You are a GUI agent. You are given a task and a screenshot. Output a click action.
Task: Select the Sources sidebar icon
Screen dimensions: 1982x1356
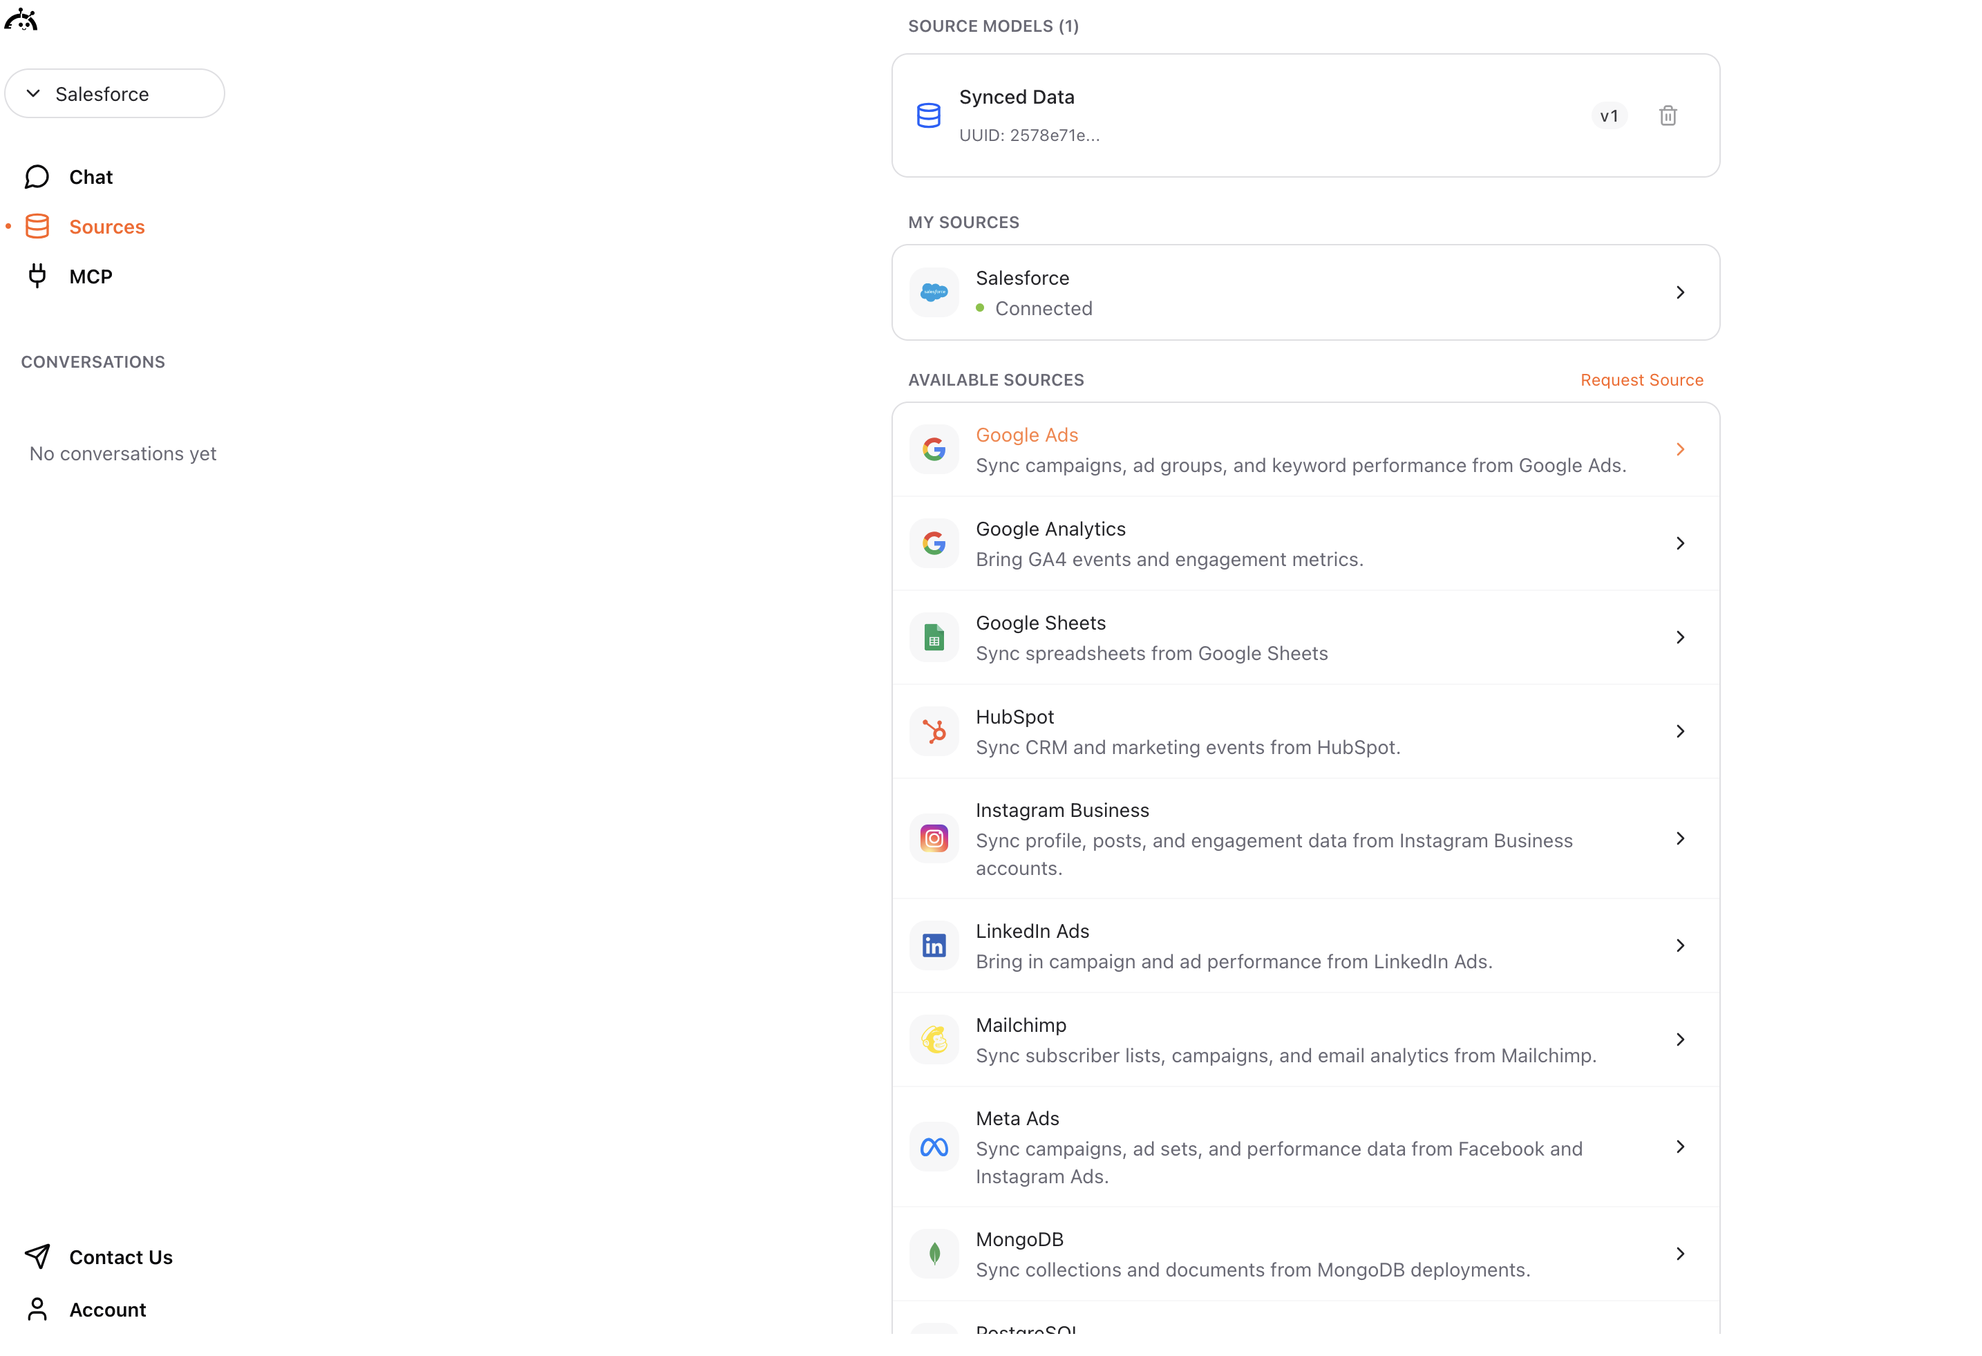click(x=37, y=226)
